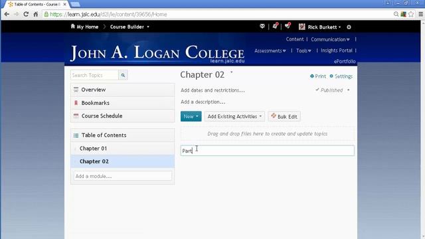The height and width of the screenshot is (239, 425).
Task: Click the browser home icon
Action: (x=35, y=14)
